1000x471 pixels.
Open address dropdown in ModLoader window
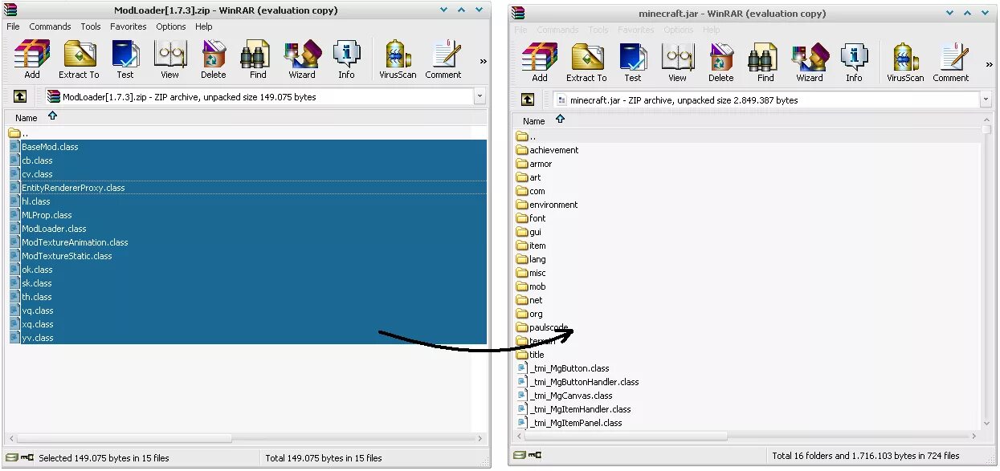click(x=480, y=97)
